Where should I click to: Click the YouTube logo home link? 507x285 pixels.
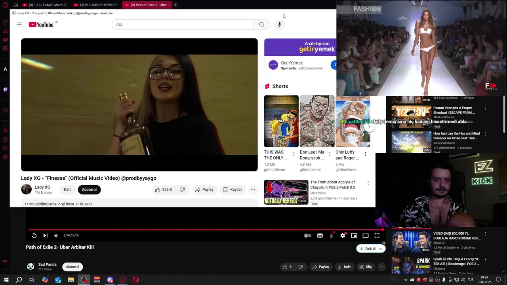(x=41, y=25)
